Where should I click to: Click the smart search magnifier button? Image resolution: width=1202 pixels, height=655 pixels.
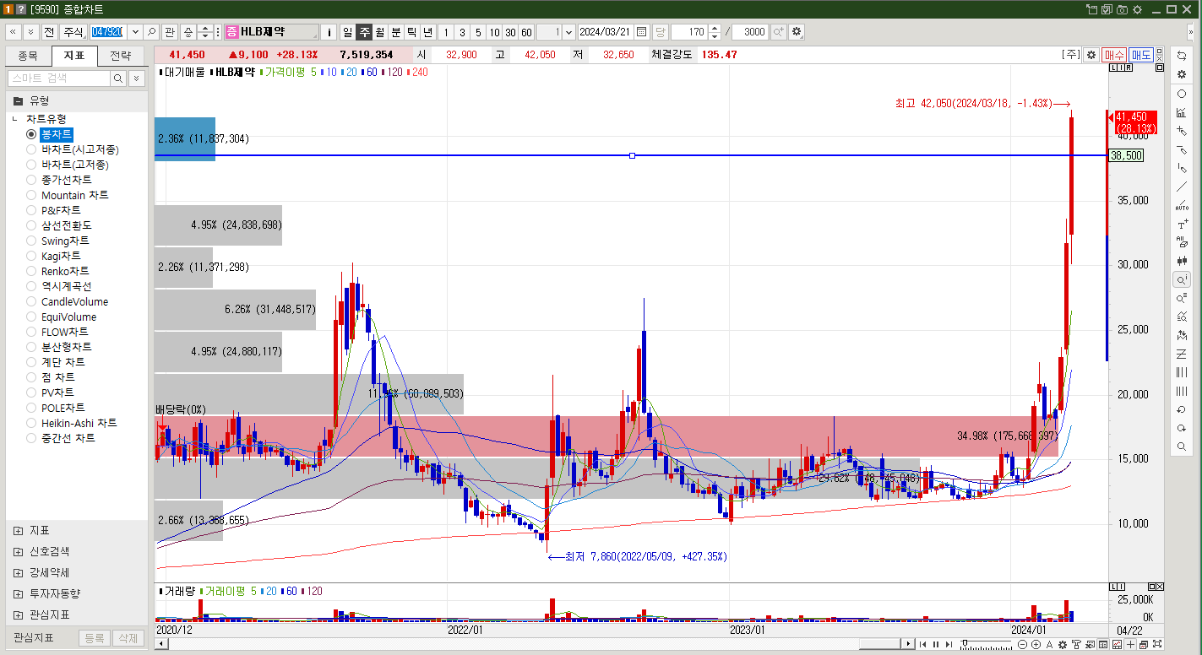pyautogui.click(x=118, y=78)
